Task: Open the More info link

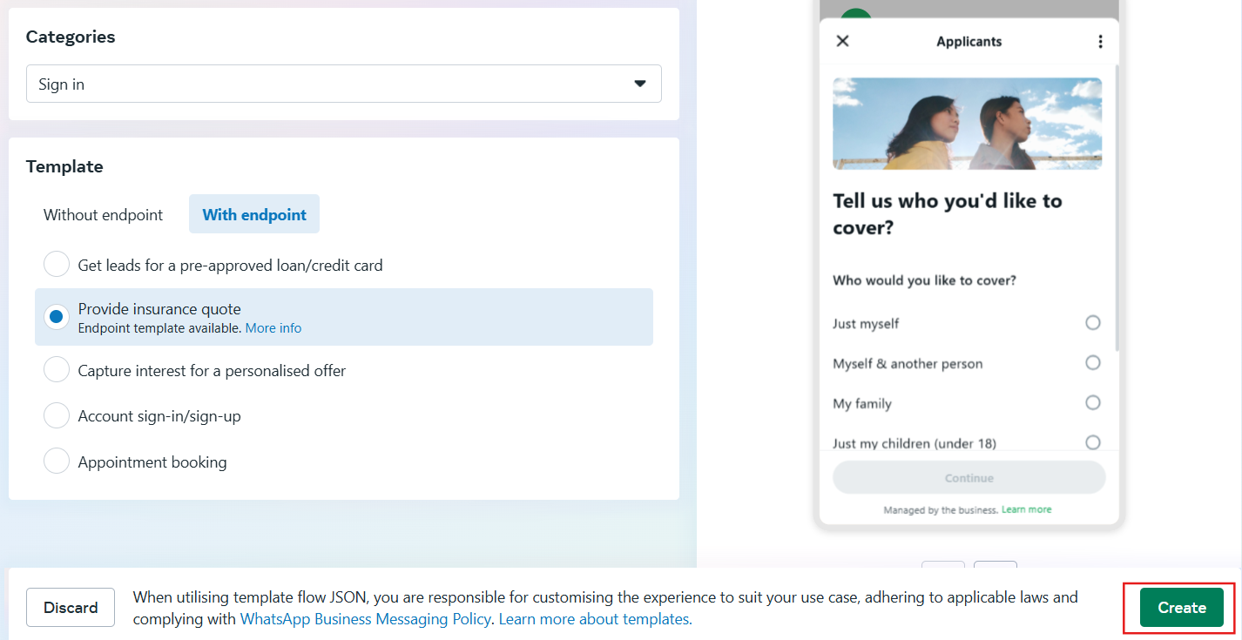Action: click(273, 328)
